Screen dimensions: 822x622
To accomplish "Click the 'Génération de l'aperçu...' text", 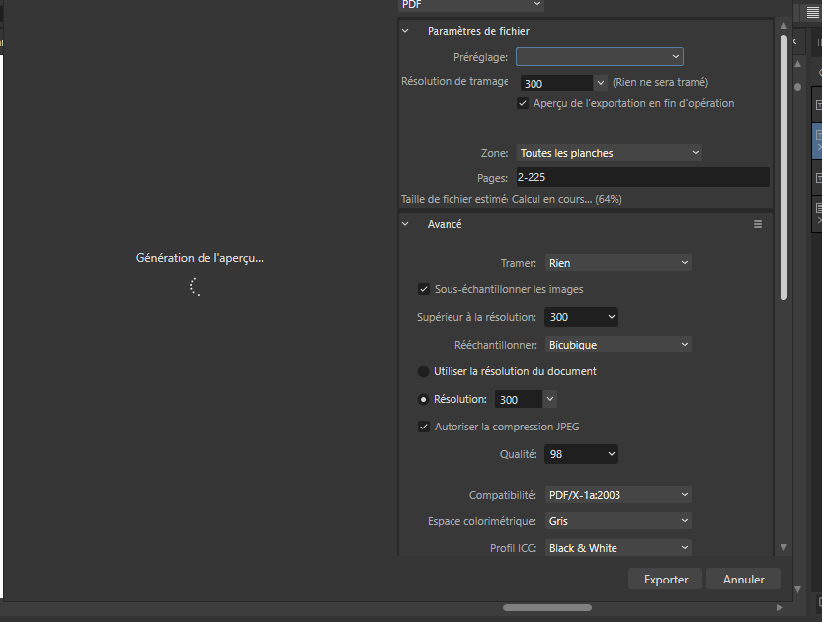I will click(200, 258).
